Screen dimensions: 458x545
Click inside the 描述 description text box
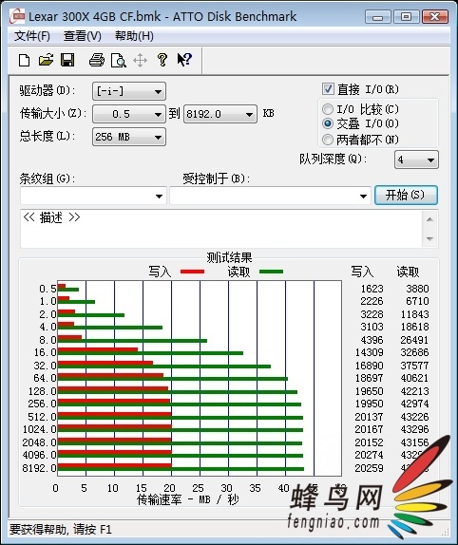point(221,229)
